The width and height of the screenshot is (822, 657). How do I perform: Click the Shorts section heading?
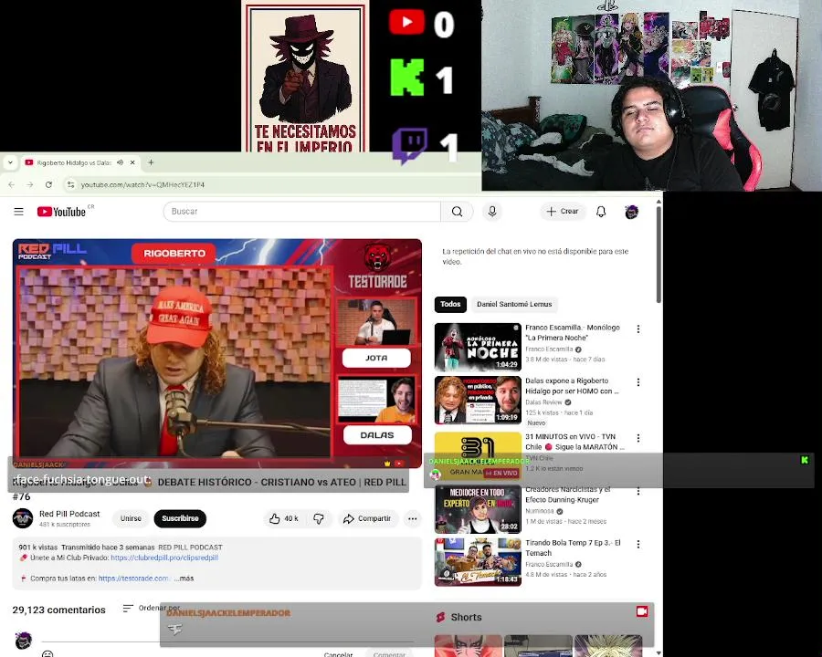click(466, 618)
